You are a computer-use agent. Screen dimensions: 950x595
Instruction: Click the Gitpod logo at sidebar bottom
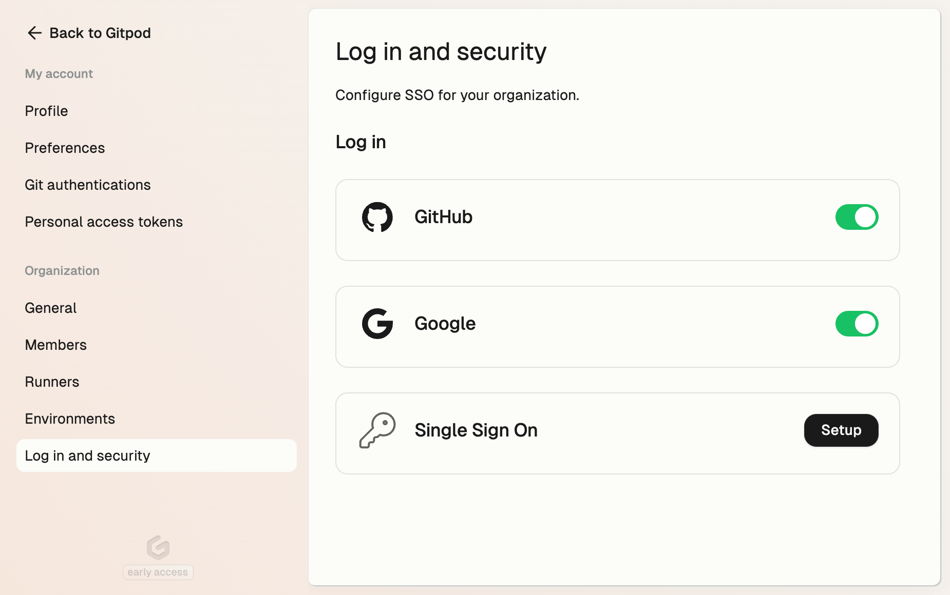click(x=158, y=547)
